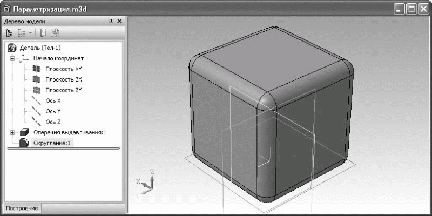The height and width of the screenshot is (216, 432).
Task: Select the Скругление:1 fillet operation
Action: click(52, 143)
